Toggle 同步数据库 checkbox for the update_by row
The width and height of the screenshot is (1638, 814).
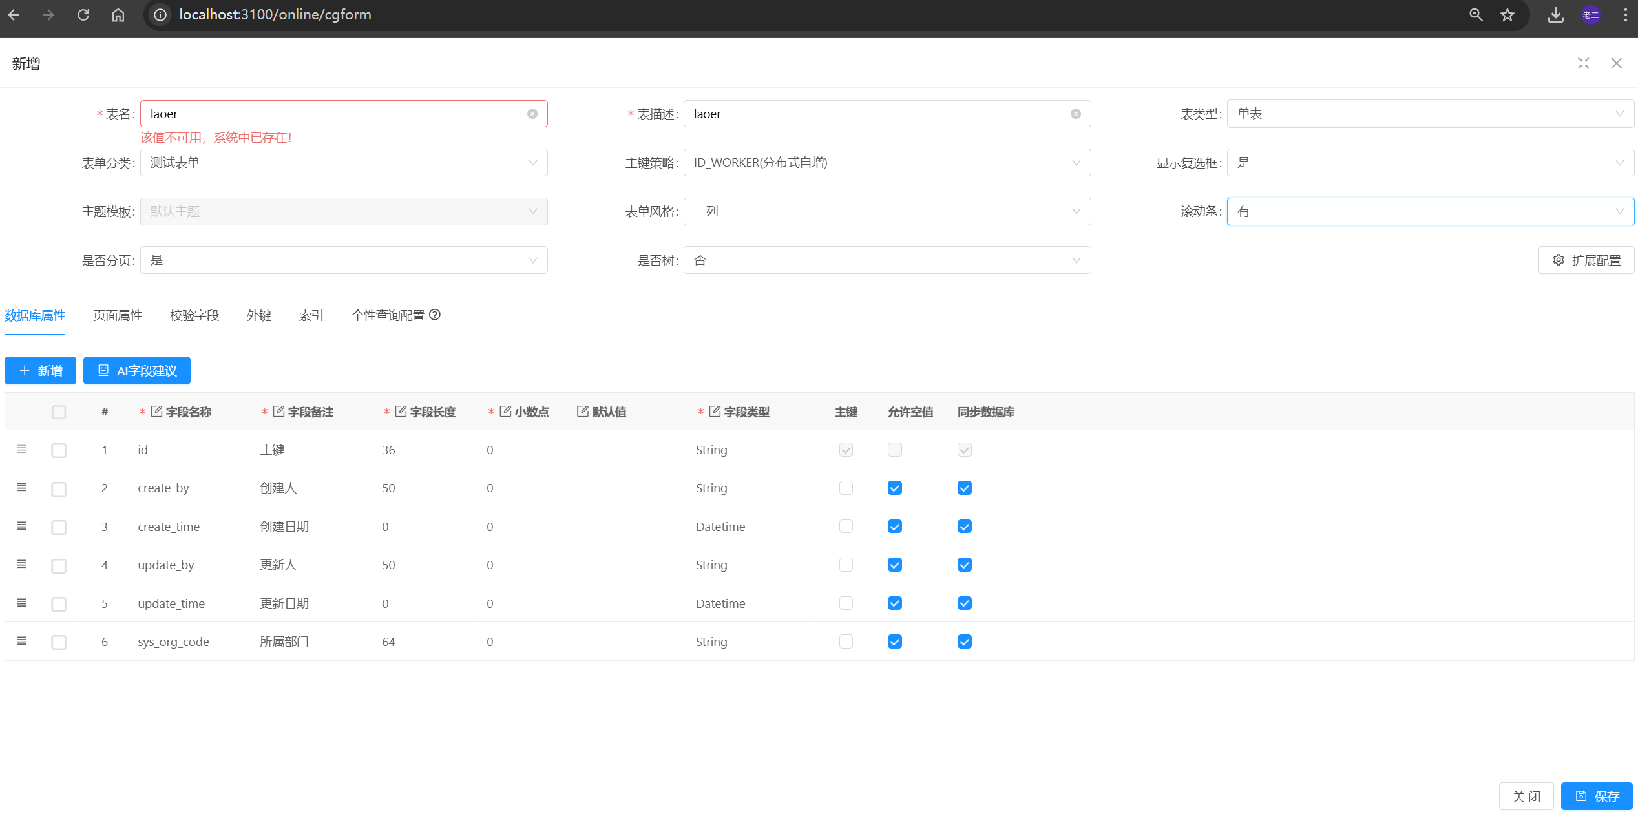click(964, 565)
